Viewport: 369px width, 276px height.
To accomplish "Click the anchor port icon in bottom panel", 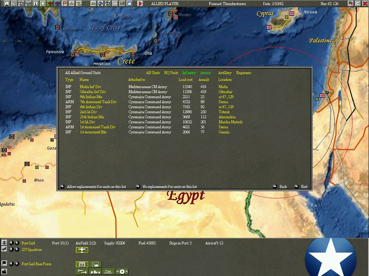I will (x=4, y=243).
